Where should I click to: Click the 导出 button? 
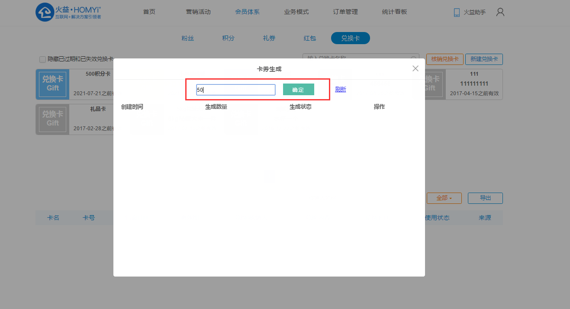pyautogui.click(x=485, y=198)
